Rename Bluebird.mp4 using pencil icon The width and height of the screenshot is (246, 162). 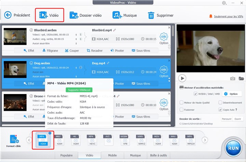[x=115, y=30]
